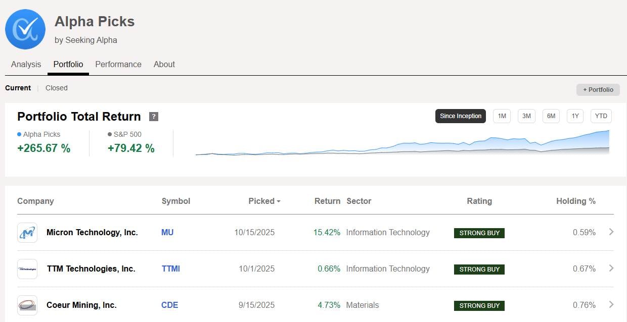627x322 pixels.
Task: Open the MU symbol link
Action: click(167, 233)
